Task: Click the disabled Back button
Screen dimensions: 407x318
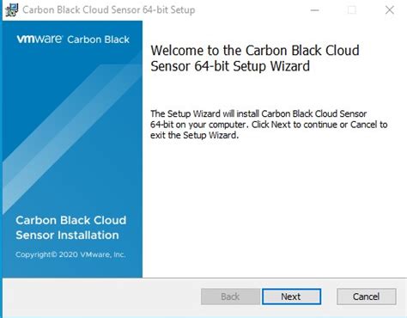Action: click(230, 297)
